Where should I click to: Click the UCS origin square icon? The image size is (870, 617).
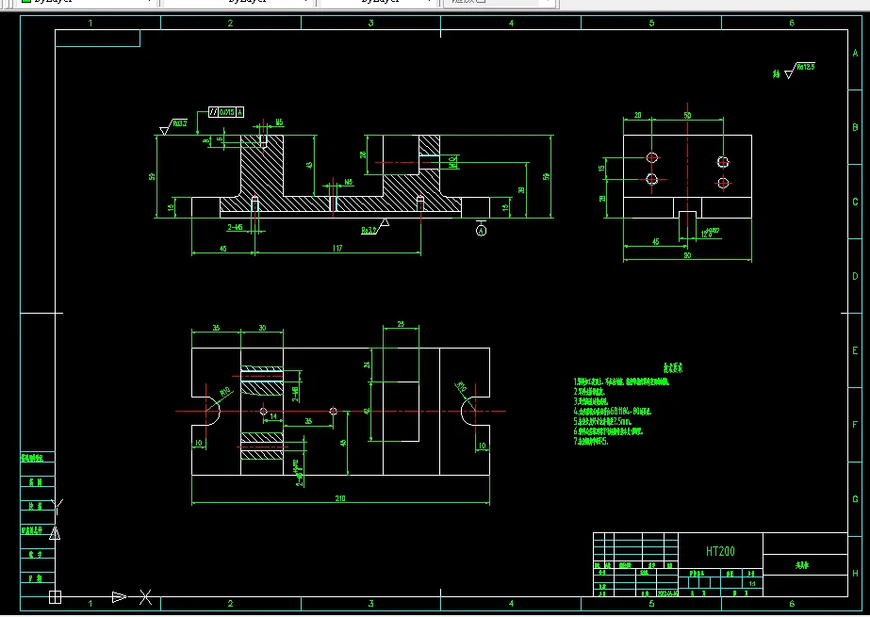click(55, 597)
